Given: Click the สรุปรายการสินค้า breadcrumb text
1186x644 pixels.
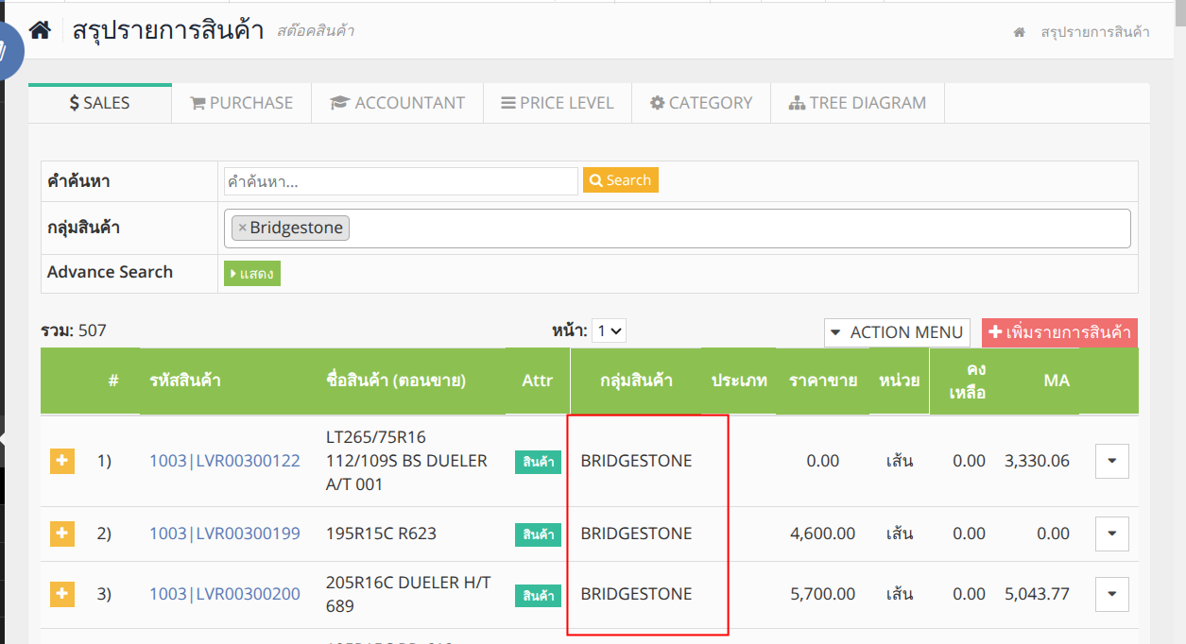Looking at the screenshot, I should 1095,32.
